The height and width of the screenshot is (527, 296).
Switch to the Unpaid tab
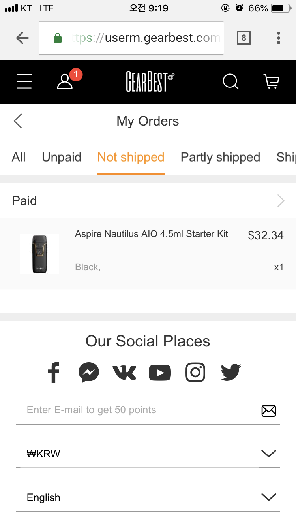click(62, 157)
